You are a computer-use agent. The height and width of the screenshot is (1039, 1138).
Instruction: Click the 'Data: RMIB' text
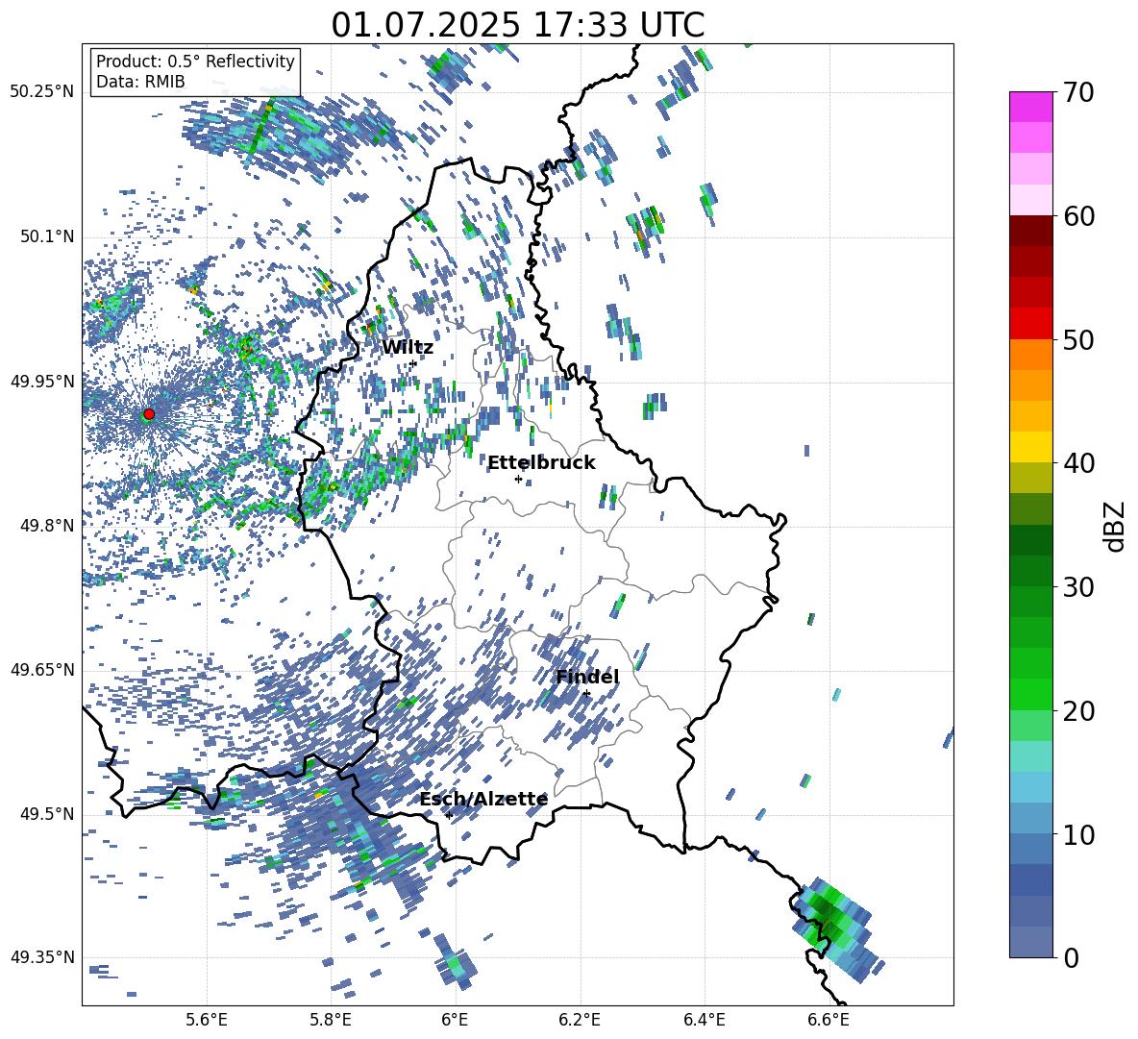[140, 82]
